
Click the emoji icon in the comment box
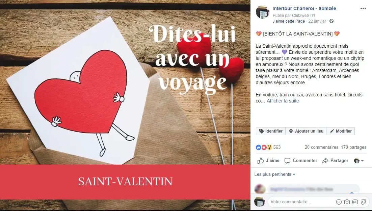(x=339, y=202)
